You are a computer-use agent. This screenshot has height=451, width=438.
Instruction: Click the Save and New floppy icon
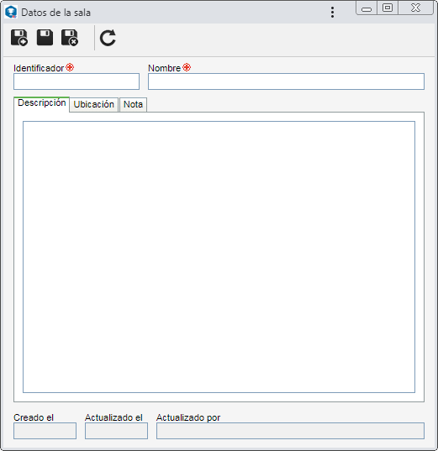19,38
